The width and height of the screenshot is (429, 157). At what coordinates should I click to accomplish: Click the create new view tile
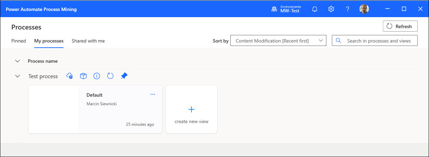(192, 109)
